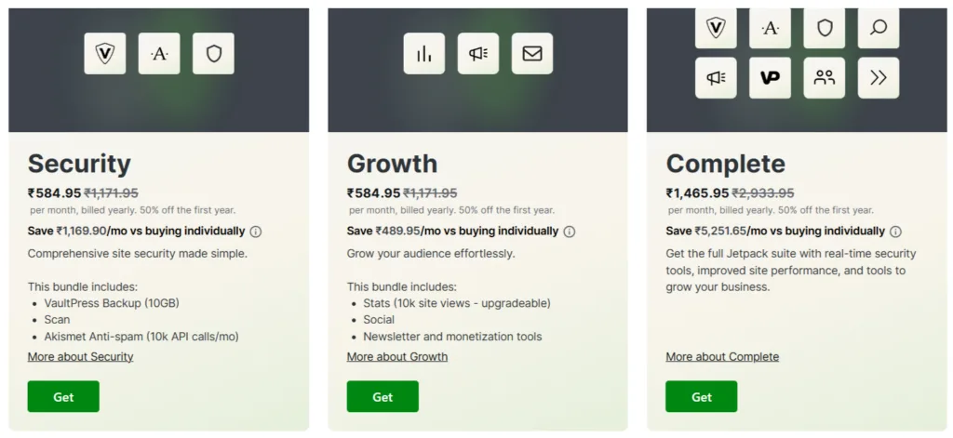Click the megaphone icon in Complete card
The height and width of the screenshot is (438, 953).
(716, 78)
